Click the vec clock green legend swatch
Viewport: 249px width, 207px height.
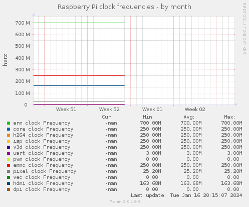9,177
